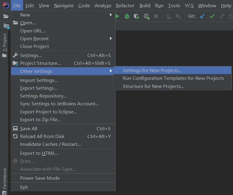
Task: Click the gray Stop square icon
Action: 156,16
